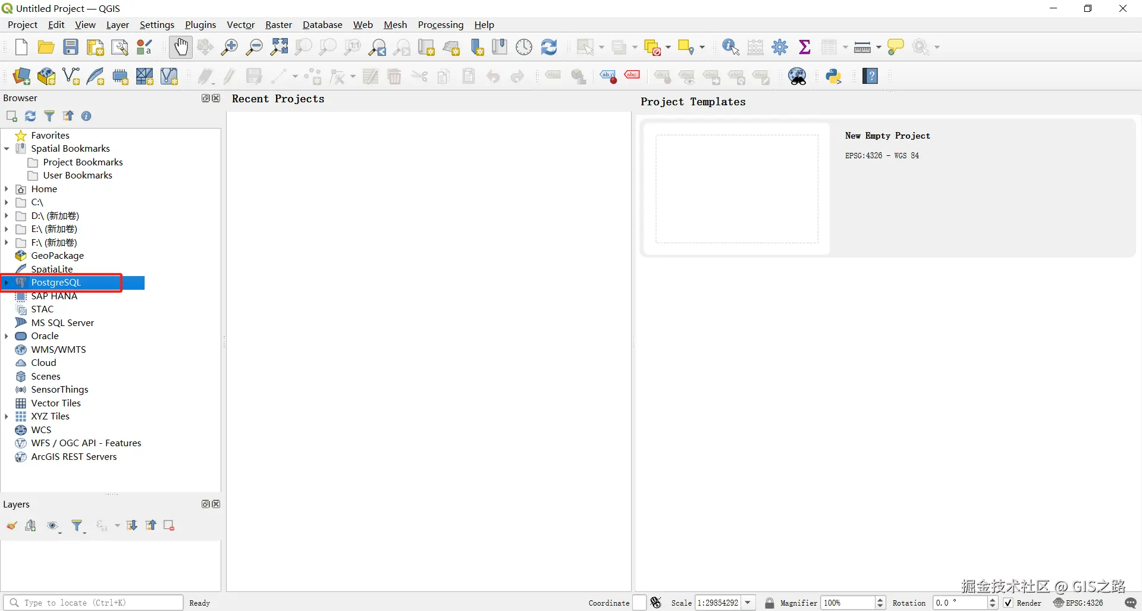Open the new print layout icon
The image size is (1142, 611).
pyautogui.click(x=95, y=47)
